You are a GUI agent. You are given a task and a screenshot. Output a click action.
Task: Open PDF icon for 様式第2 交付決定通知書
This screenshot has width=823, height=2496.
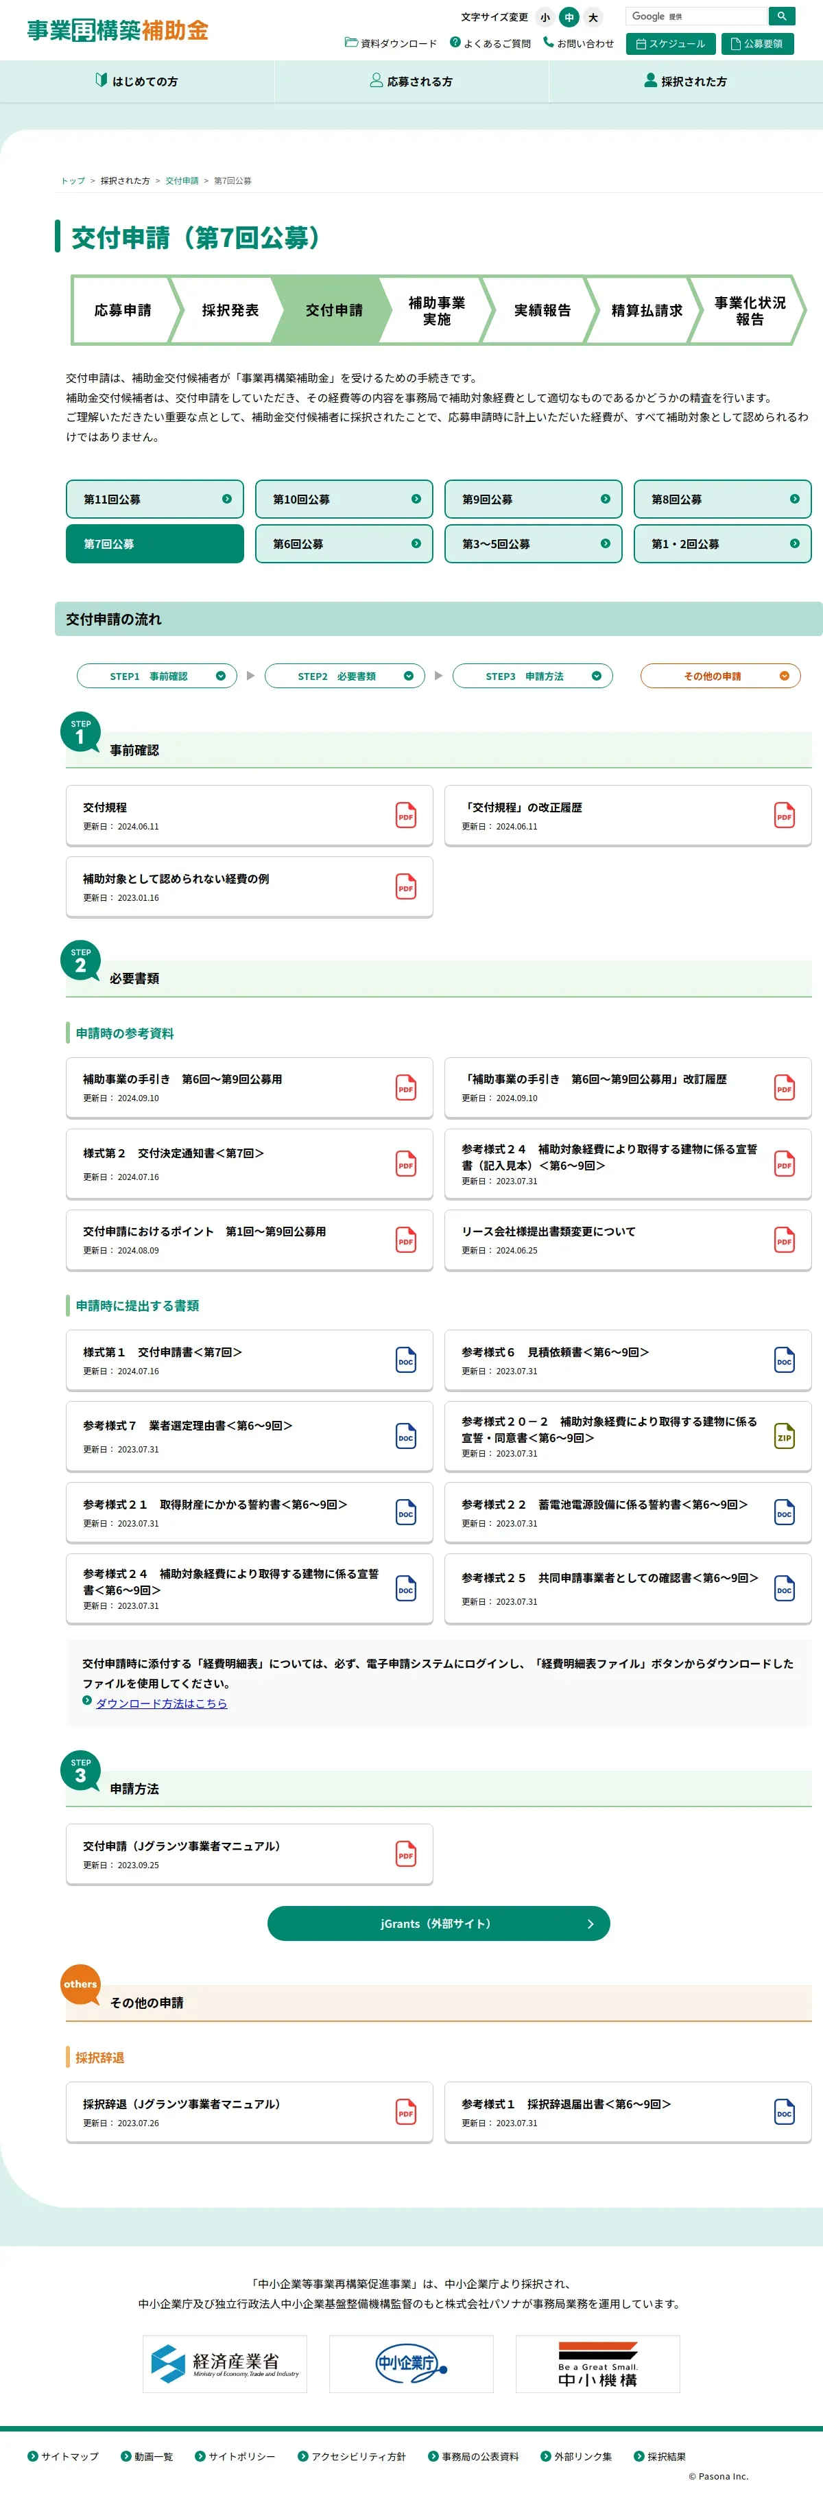click(x=406, y=1164)
